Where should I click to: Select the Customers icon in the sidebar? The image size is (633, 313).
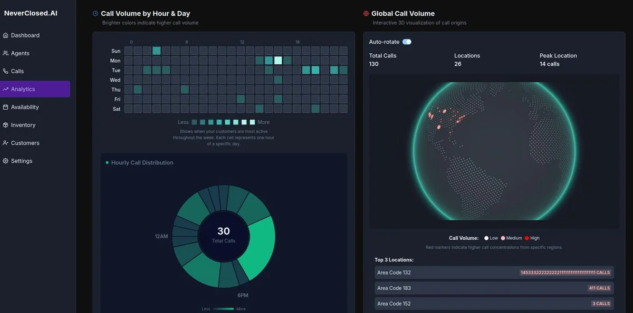pyautogui.click(x=6, y=143)
